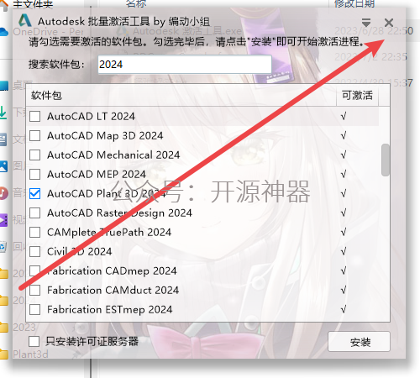This screenshot has height=378, width=420.
Task: Click the Autodesk logo icon in title bar
Action: [x=25, y=21]
